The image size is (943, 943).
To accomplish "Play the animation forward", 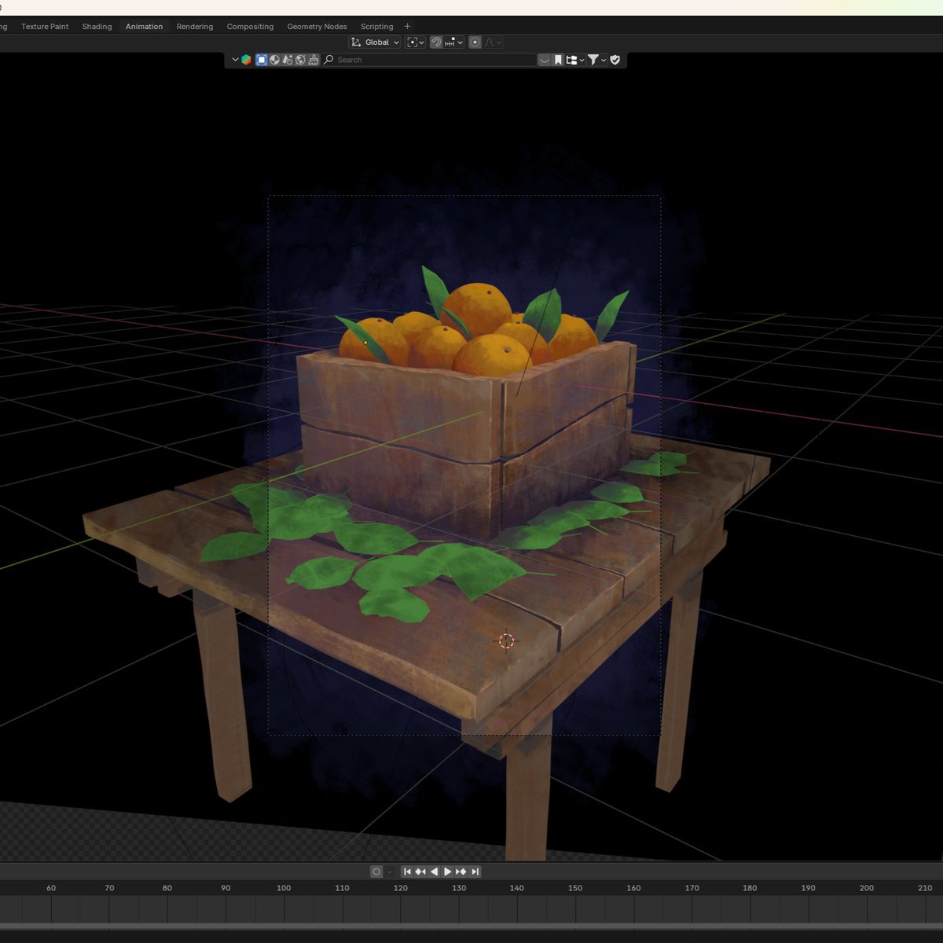I will pos(447,871).
